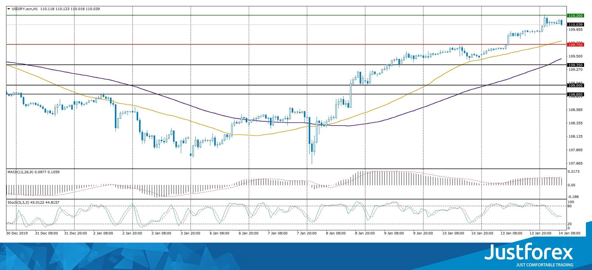
Task: Click the 9 Jan 08:00 time label
Action: point(394,234)
